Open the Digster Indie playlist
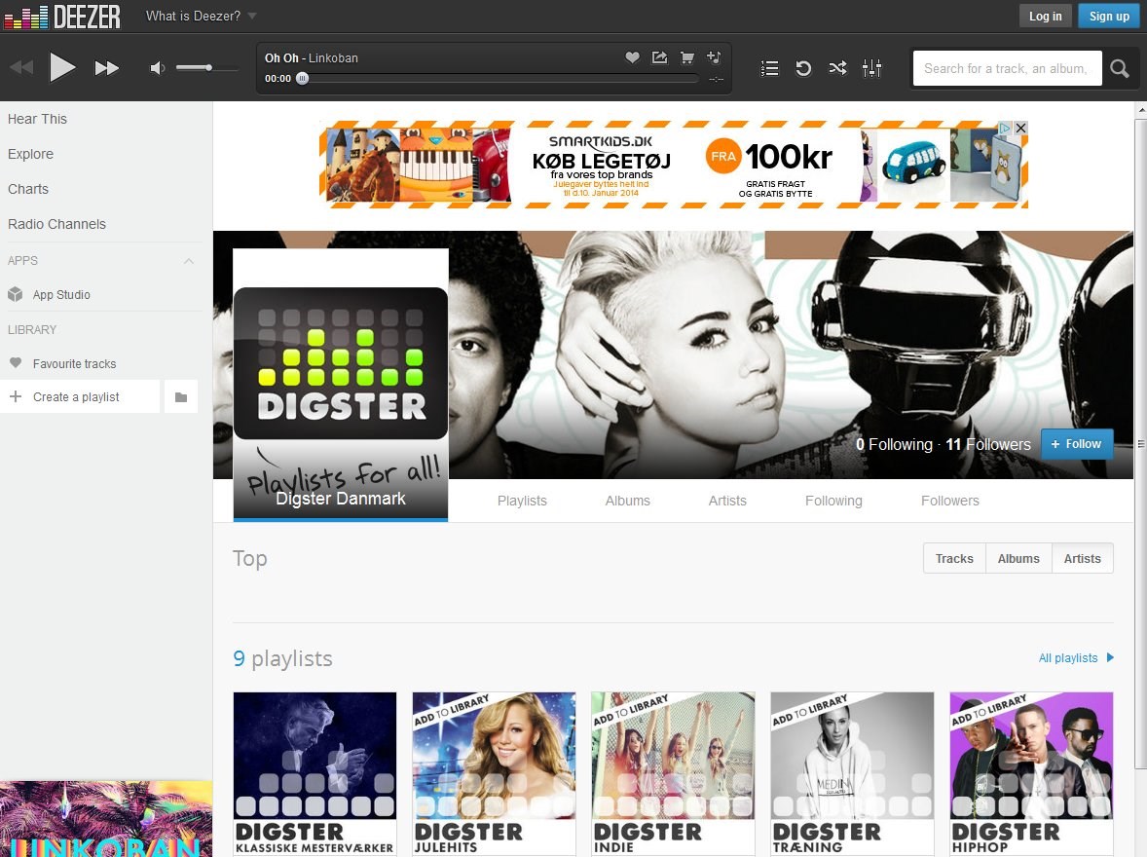Screen dimensions: 1147x857 (x=673, y=773)
